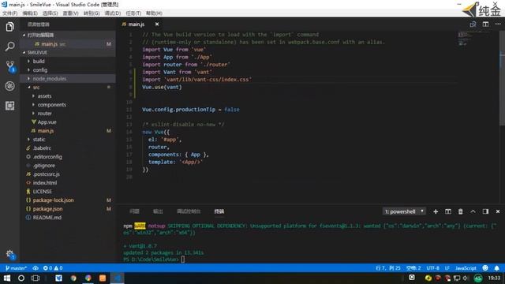
Task: Open the View menu
Action: point(70,13)
